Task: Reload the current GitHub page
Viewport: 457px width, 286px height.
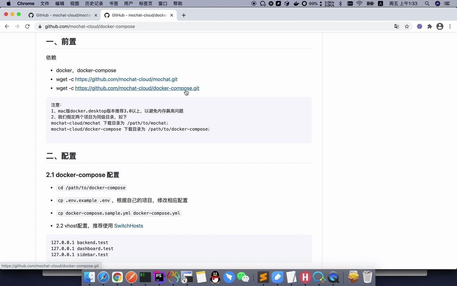Action: (x=27, y=26)
